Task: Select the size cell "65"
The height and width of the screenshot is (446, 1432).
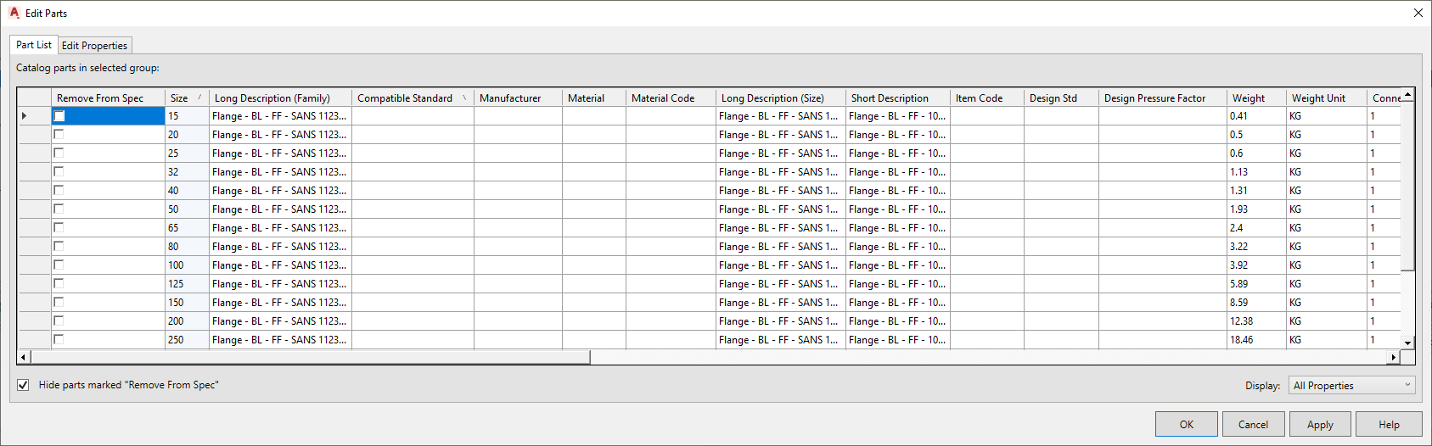Action: click(187, 228)
